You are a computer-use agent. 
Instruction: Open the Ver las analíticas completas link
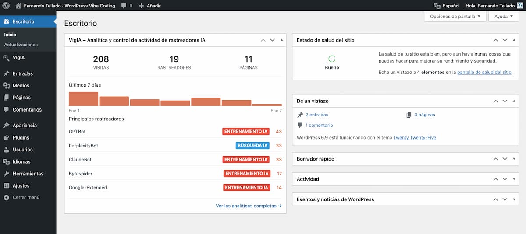(x=249, y=206)
